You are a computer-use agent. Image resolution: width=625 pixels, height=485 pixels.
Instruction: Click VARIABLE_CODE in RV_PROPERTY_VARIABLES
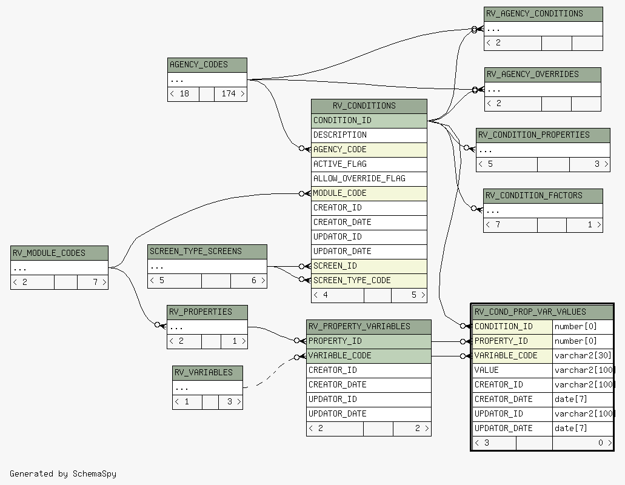[369, 356]
